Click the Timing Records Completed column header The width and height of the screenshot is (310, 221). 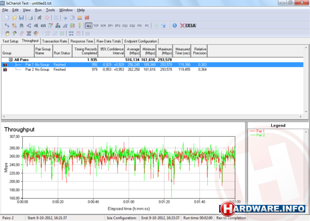(x=85, y=51)
